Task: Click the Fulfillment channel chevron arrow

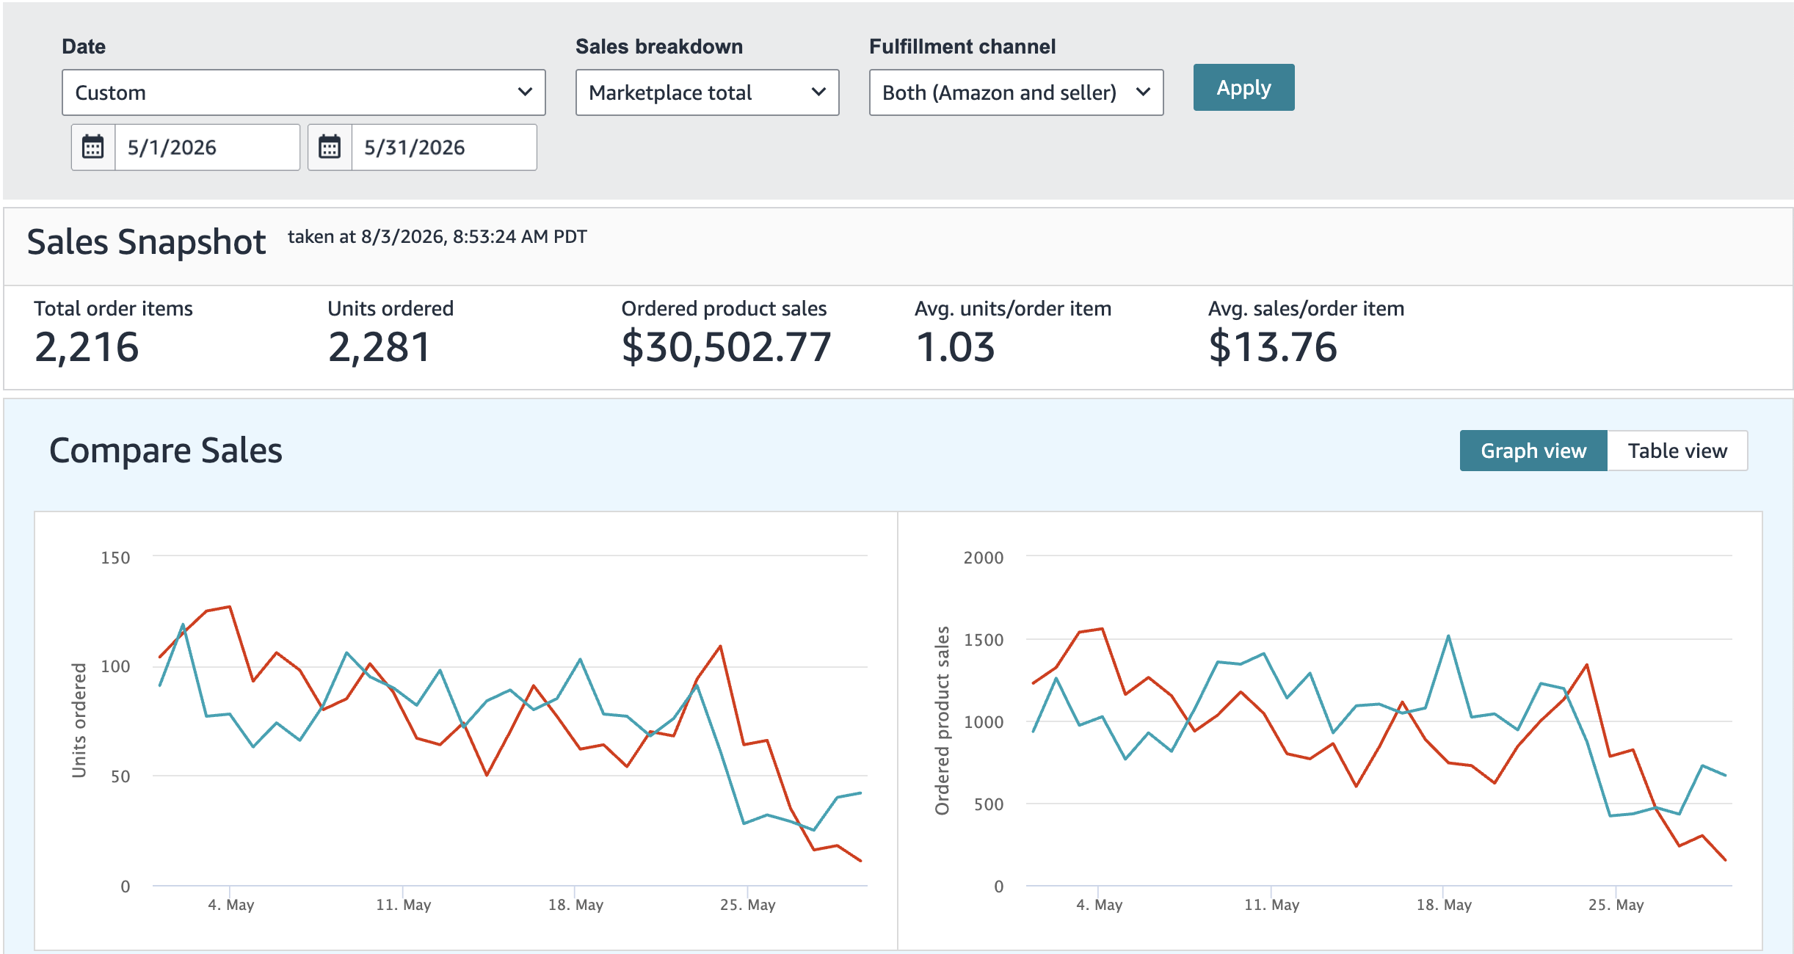Action: tap(1143, 92)
